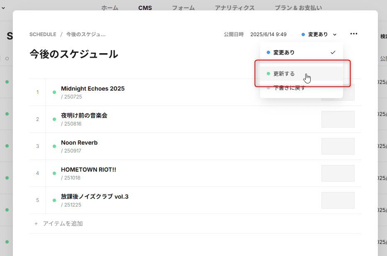Select the 変更あり option in the menu
The image size is (387, 256).
[x=284, y=53]
